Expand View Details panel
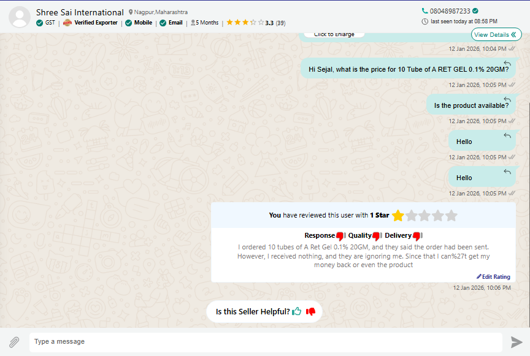 pos(496,34)
